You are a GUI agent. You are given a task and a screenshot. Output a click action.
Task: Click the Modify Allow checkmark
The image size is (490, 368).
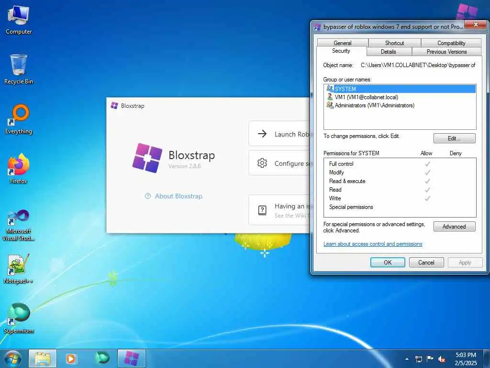[x=427, y=172]
